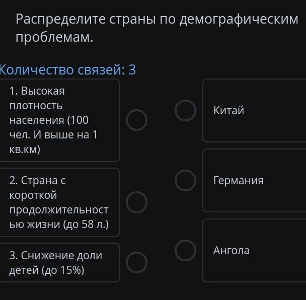Click the Количество связей: 3 label
The height and width of the screenshot is (300, 306).
click(67, 69)
